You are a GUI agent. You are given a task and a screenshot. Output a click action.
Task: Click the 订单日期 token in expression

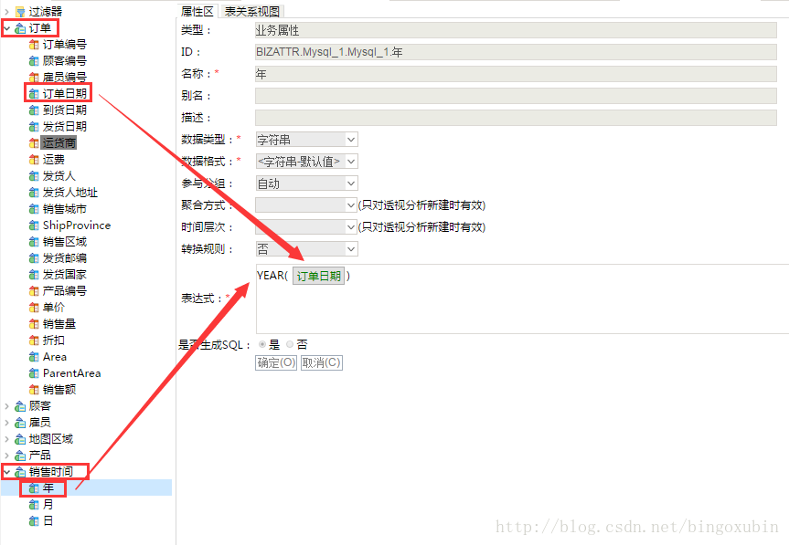pyautogui.click(x=318, y=276)
